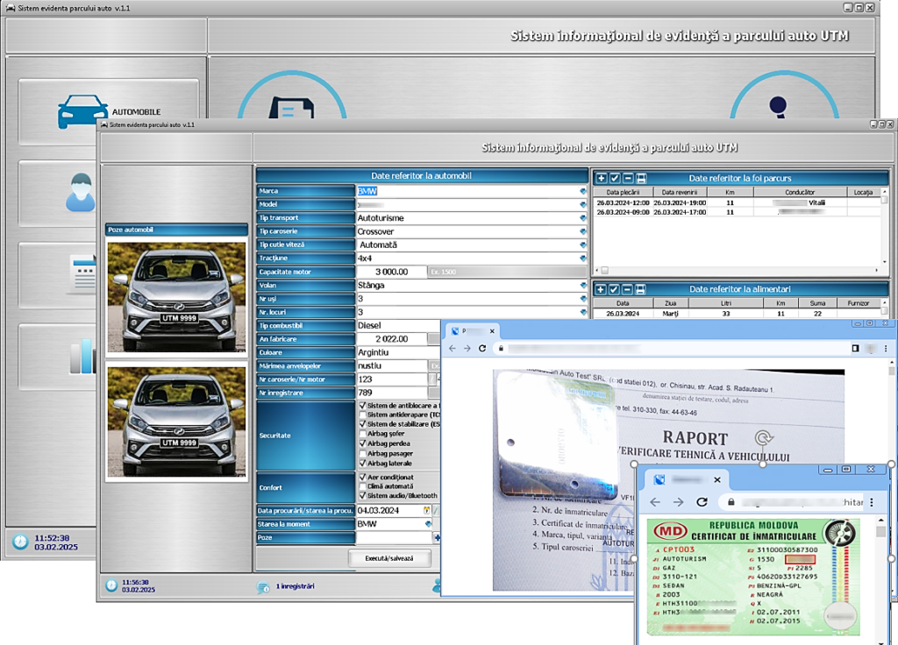Image resolution: width=898 pixels, height=645 pixels.
Task: Go back in the RAPORT browser window
Action: [453, 348]
